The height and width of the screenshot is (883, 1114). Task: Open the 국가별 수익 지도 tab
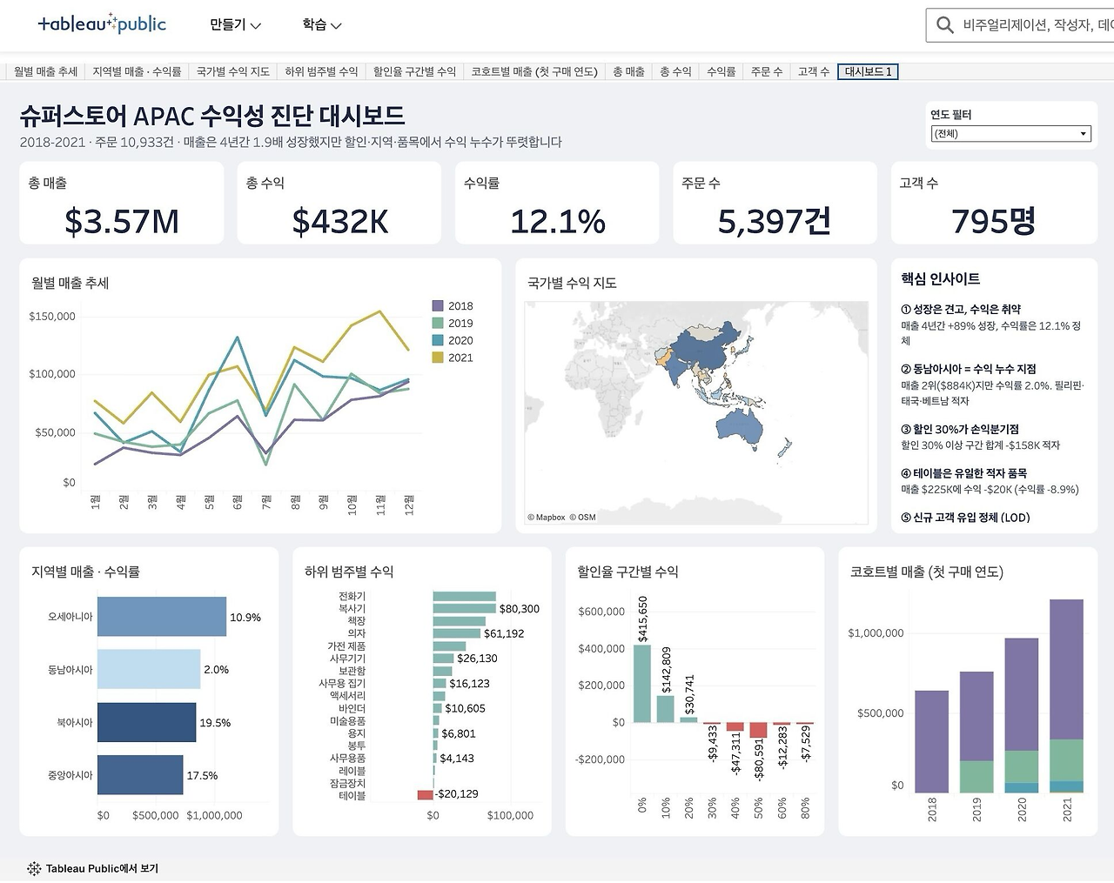pyautogui.click(x=233, y=71)
